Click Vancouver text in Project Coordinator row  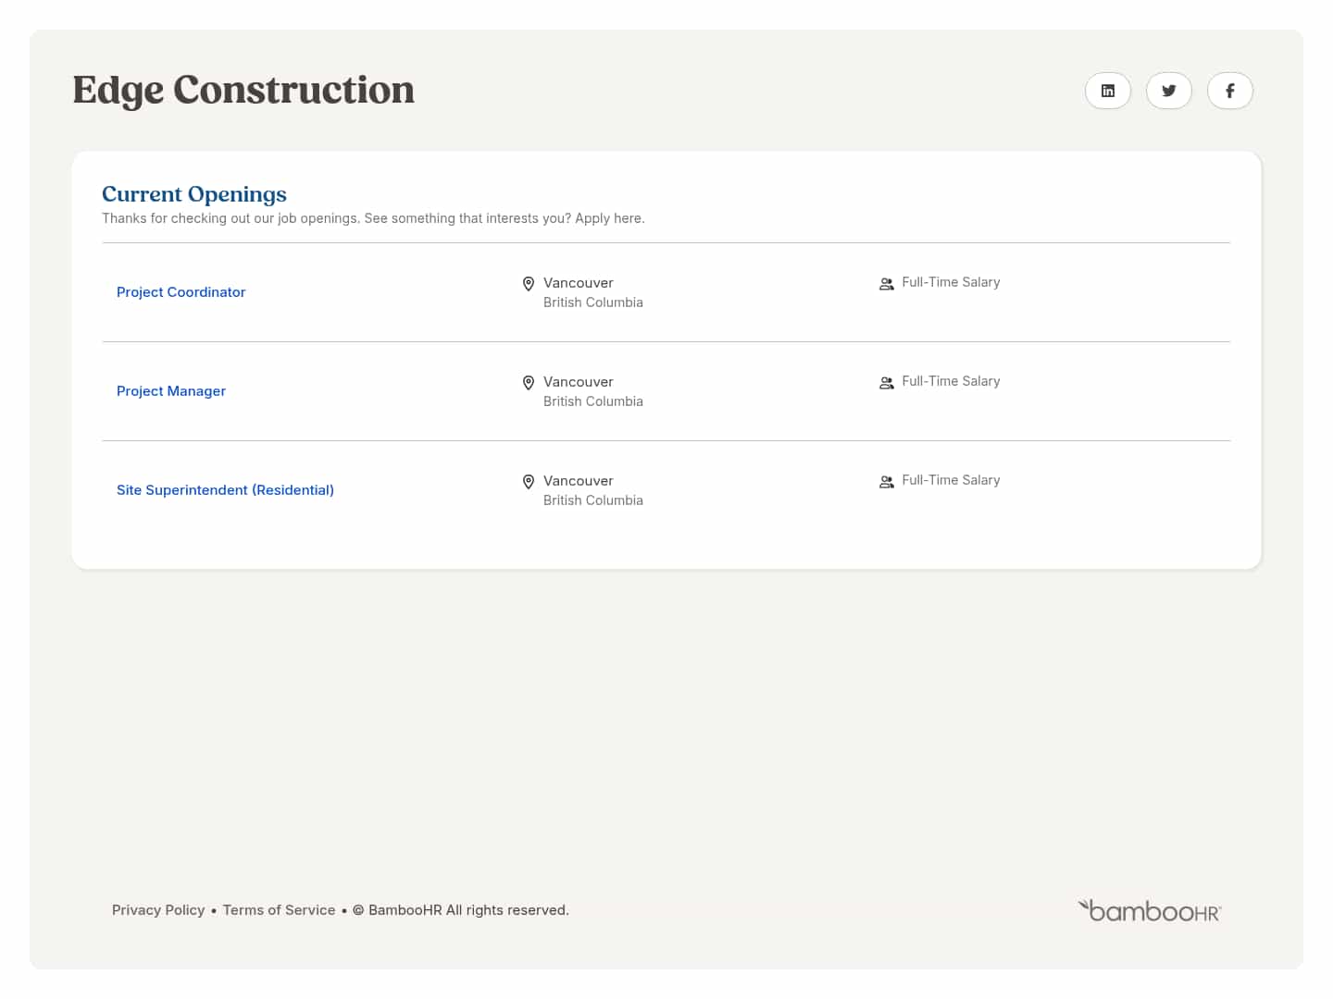point(579,283)
